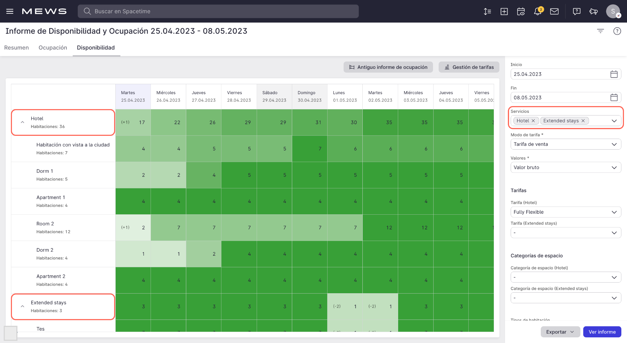The width and height of the screenshot is (627, 343).
Task: Click the notifications bell icon
Action: (x=537, y=12)
